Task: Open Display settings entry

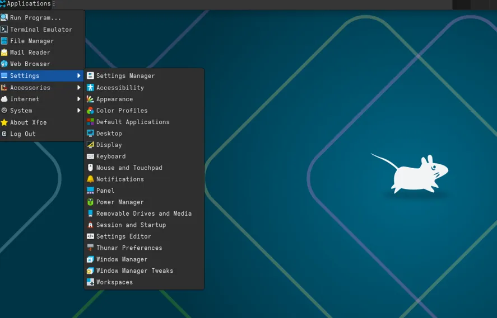Action: click(144, 145)
